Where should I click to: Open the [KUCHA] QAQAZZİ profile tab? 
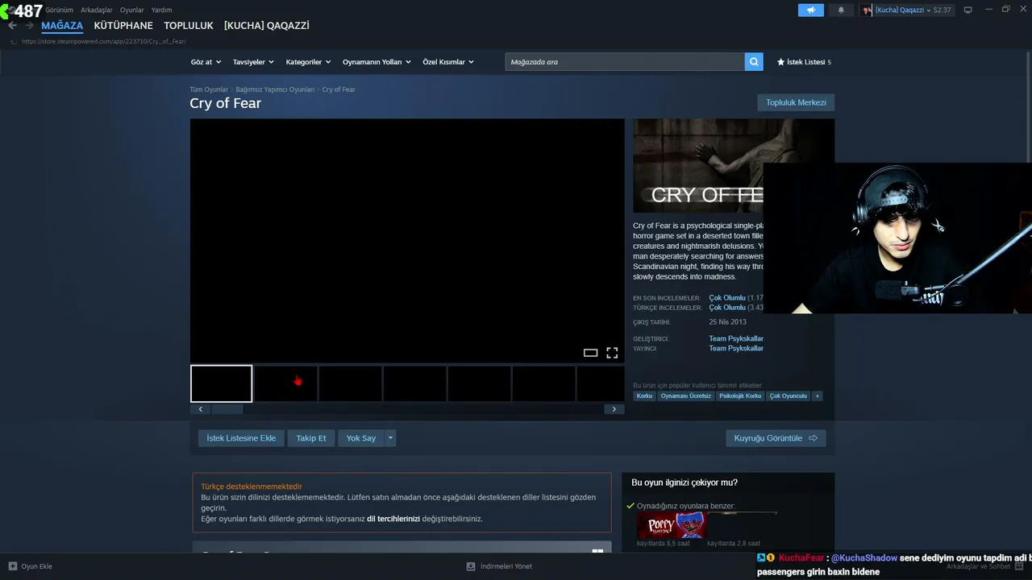click(x=267, y=26)
